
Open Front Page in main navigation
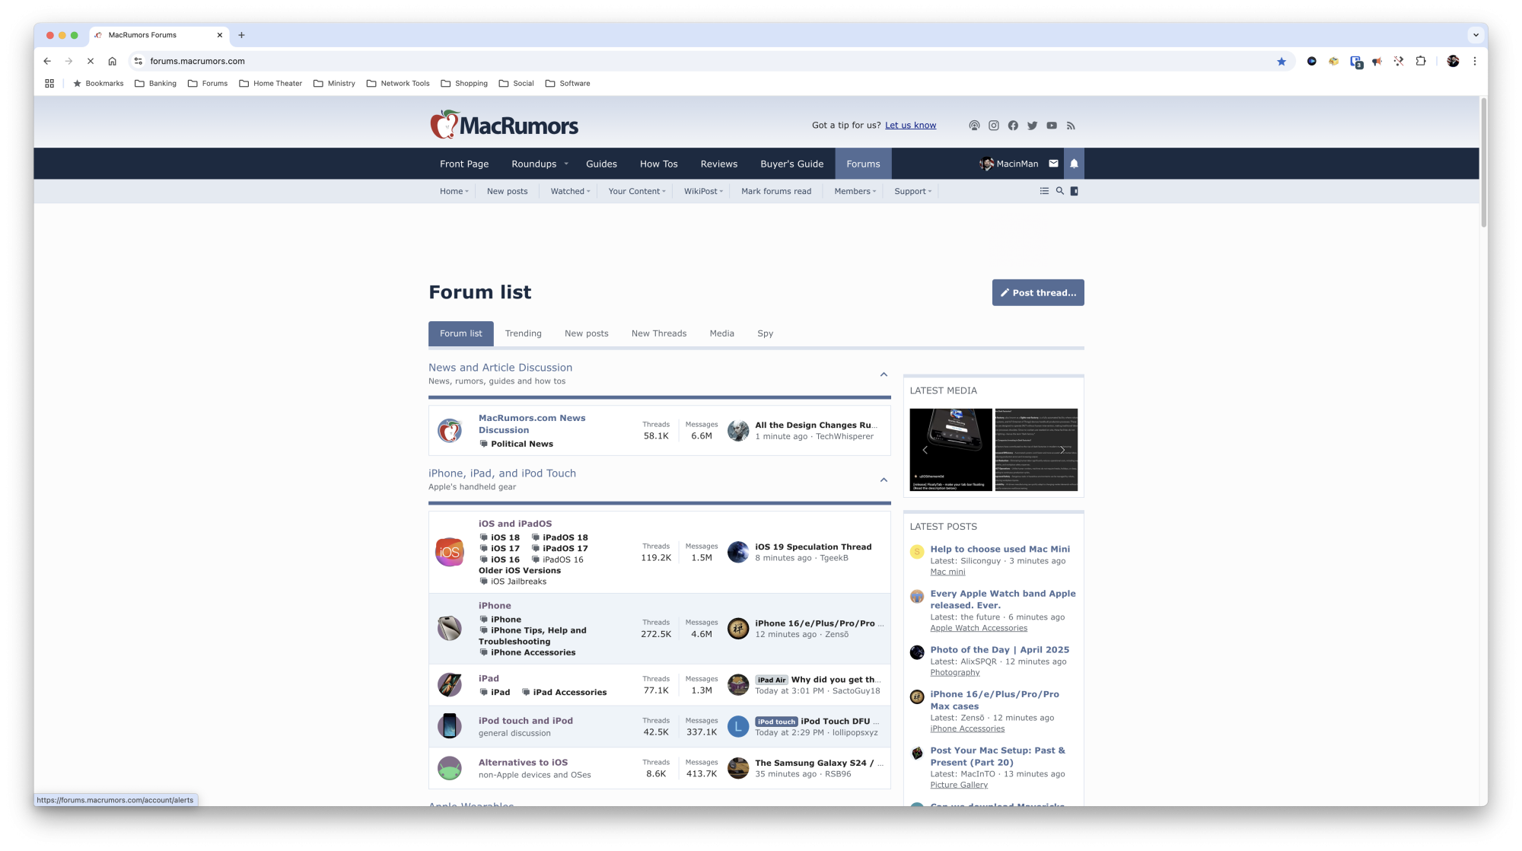[464, 164]
